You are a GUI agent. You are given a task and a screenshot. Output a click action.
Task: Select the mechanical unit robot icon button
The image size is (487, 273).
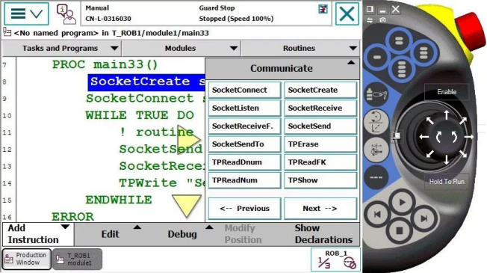pyautogui.click(x=376, y=94)
